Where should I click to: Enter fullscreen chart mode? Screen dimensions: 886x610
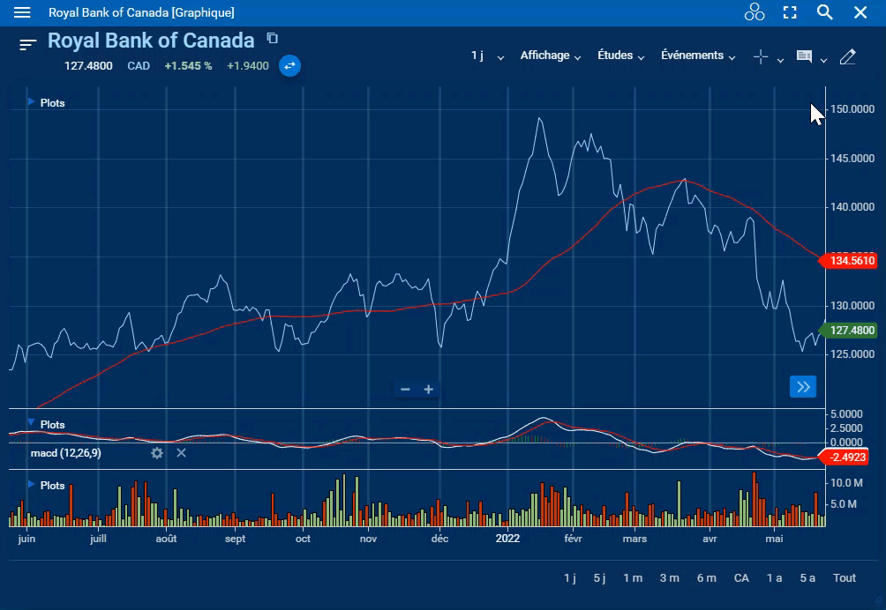click(790, 12)
